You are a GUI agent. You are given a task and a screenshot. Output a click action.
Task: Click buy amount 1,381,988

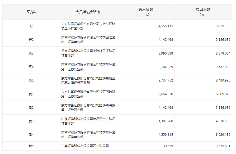tap(166, 121)
